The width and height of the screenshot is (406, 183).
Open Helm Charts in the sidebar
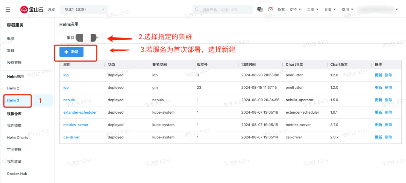18,137
